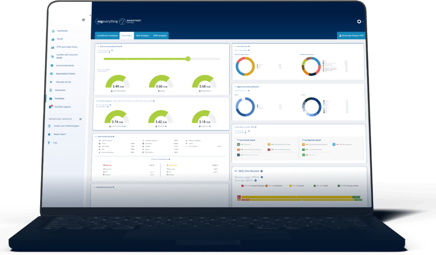Collapse the SDG Distribution panel
This screenshot has height=255, width=436.
(235, 171)
